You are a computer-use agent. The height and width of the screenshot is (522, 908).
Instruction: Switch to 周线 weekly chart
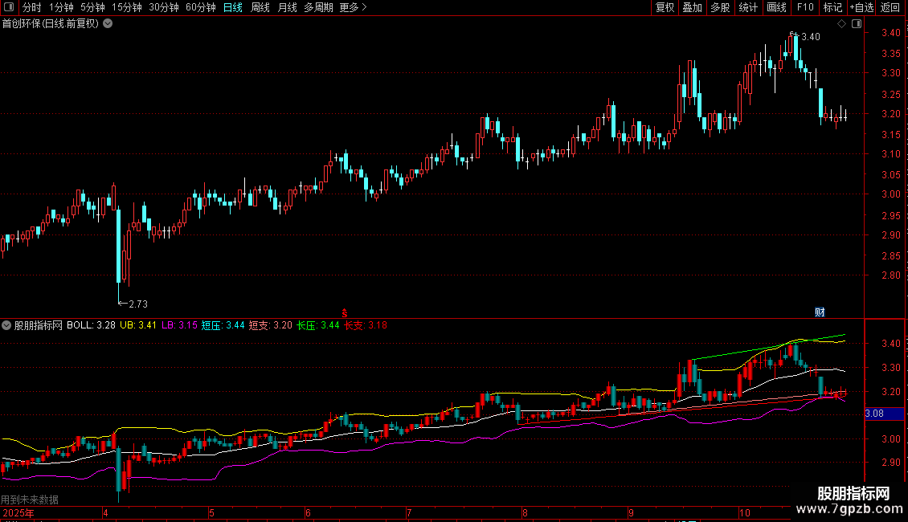click(x=260, y=7)
